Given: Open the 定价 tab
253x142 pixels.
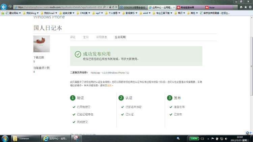Looking at the screenshot, I should [86, 37].
